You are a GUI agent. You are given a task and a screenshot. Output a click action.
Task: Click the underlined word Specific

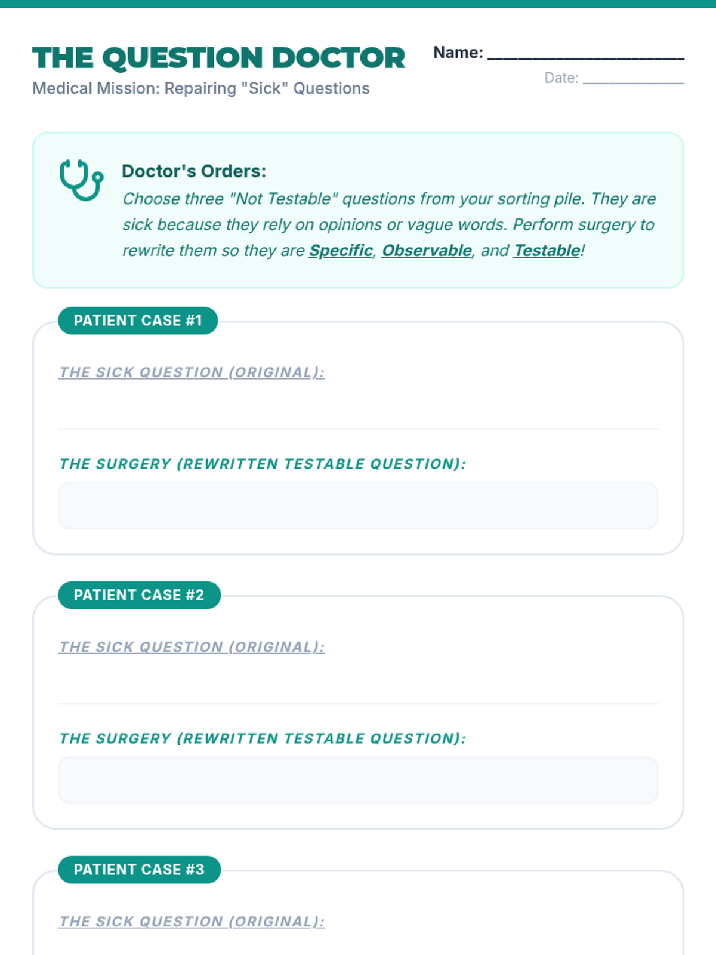point(341,251)
